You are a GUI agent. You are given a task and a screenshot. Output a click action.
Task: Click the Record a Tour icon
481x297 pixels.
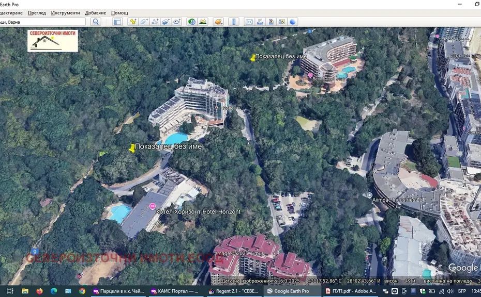pyautogui.click(x=177, y=22)
